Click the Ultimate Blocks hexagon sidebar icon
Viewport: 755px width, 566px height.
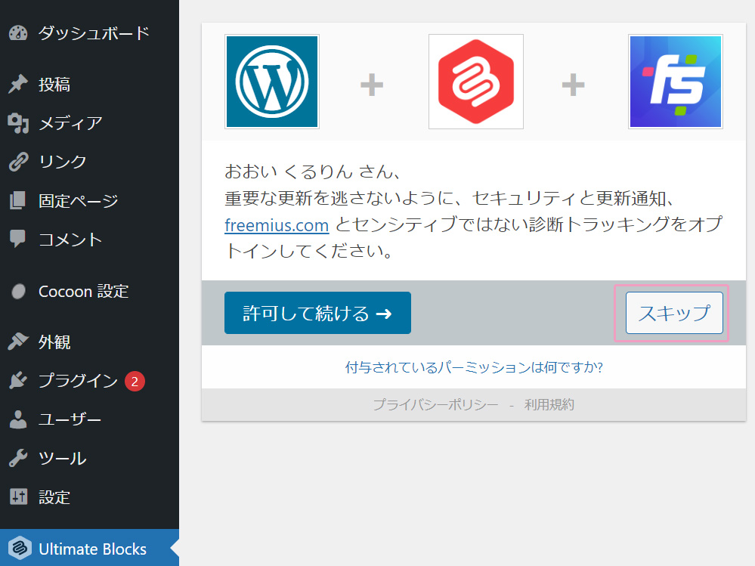pos(20,548)
